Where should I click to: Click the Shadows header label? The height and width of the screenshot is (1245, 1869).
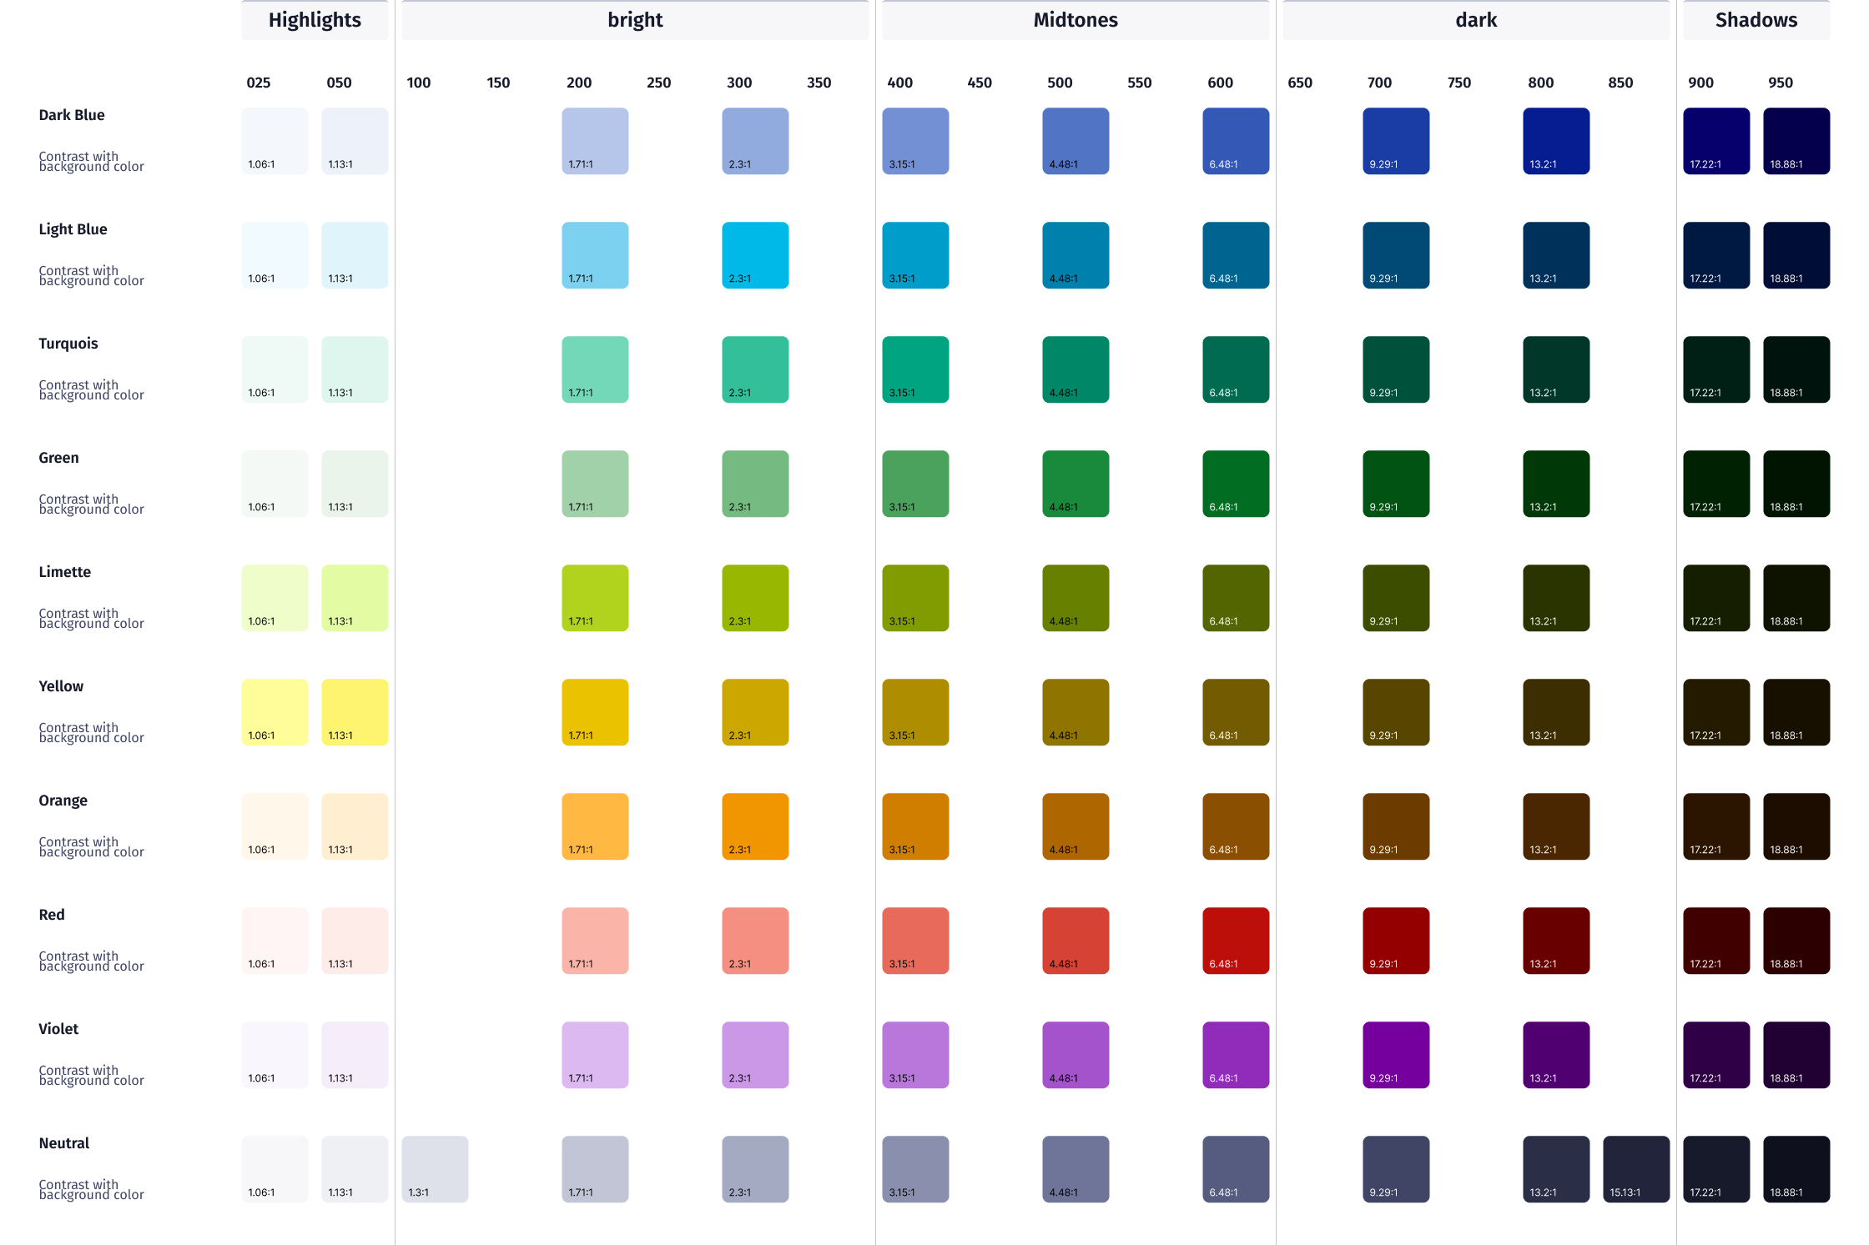[x=1756, y=20]
